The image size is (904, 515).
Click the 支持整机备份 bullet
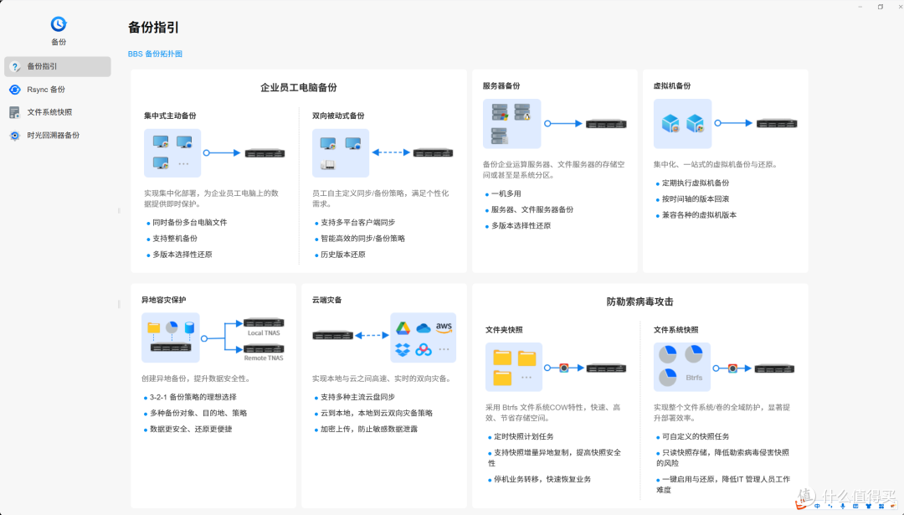175,238
